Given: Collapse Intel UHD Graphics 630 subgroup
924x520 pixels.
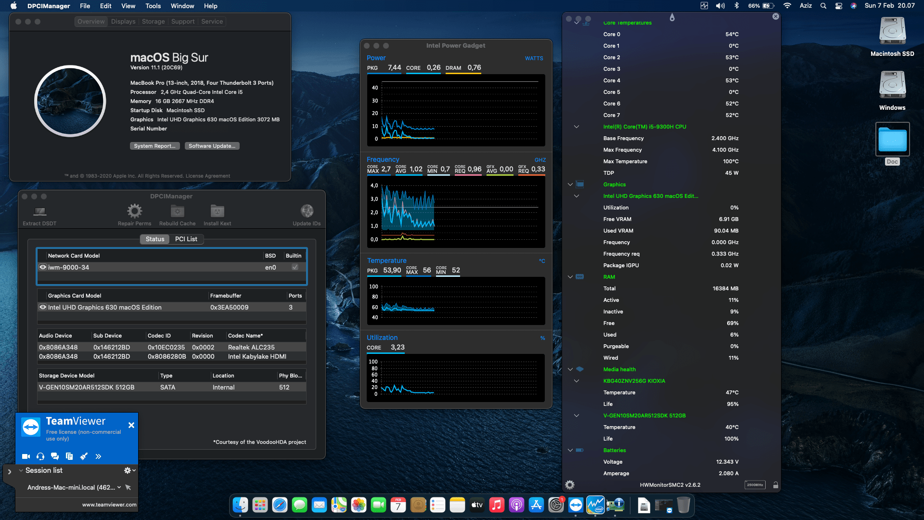Looking at the screenshot, I should pos(577,196).
